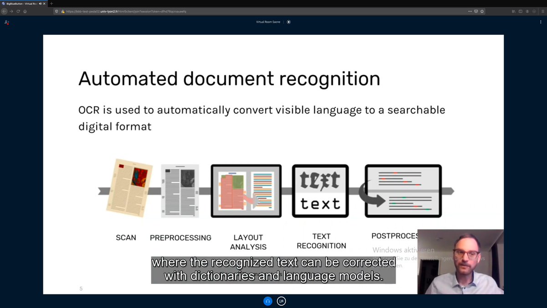Toggle the BigBlueButton users list panel
The image size is (547, 308).
coord(7,22)
